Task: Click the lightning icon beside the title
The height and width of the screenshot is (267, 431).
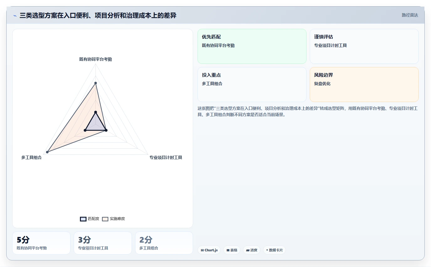Action: point(15,15)
